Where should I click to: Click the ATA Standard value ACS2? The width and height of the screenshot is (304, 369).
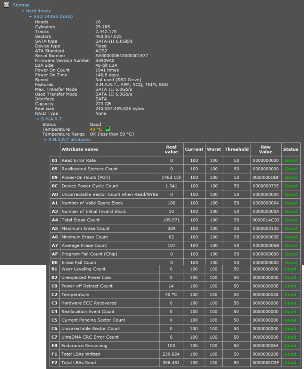[x=101, y=51]
